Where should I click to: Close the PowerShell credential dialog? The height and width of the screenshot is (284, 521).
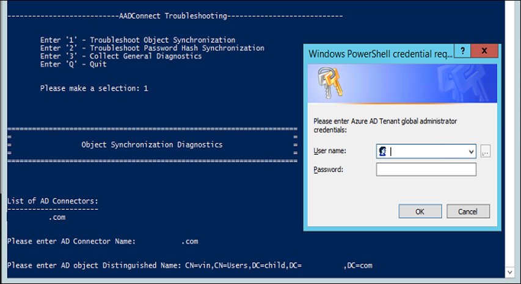point(484,51)
